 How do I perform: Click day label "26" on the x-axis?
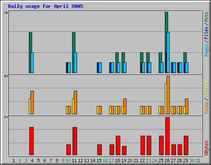(x=167, y=160)
